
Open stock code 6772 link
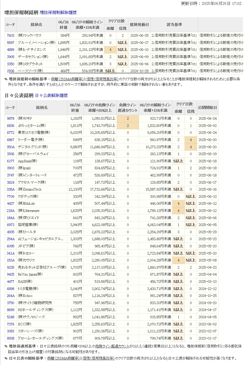[11, 133]
